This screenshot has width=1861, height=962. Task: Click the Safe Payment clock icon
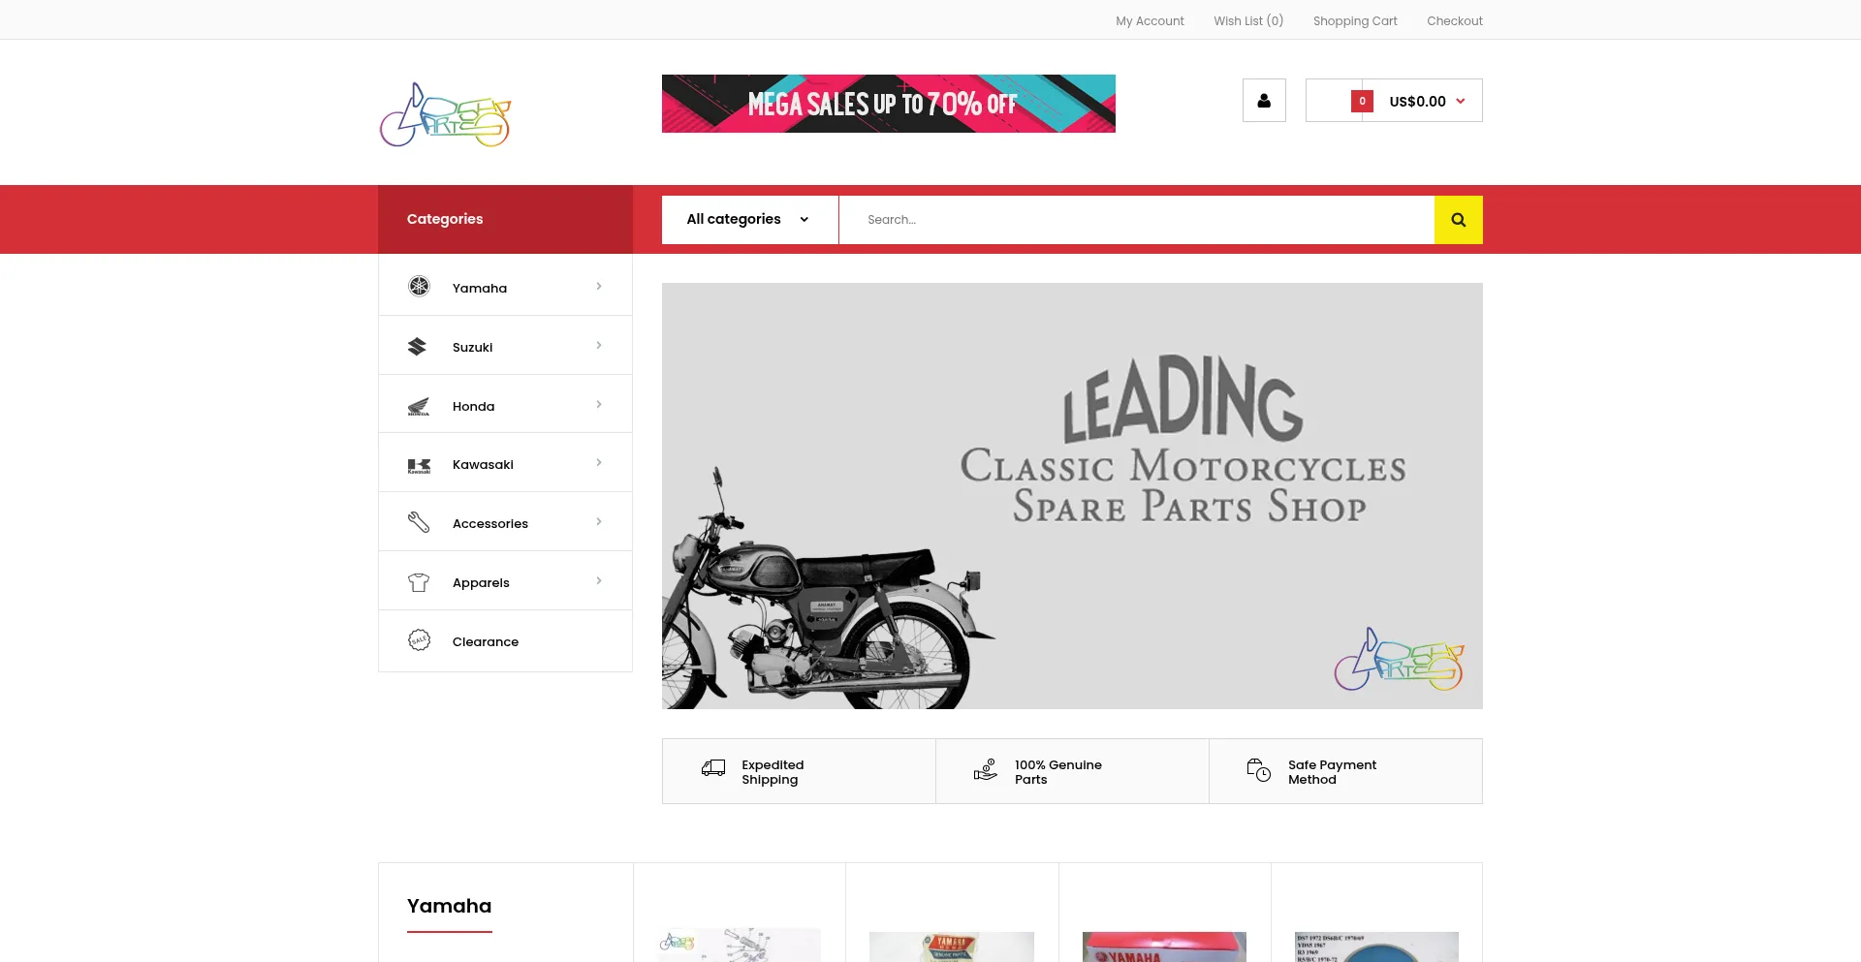coord(1259,769)
